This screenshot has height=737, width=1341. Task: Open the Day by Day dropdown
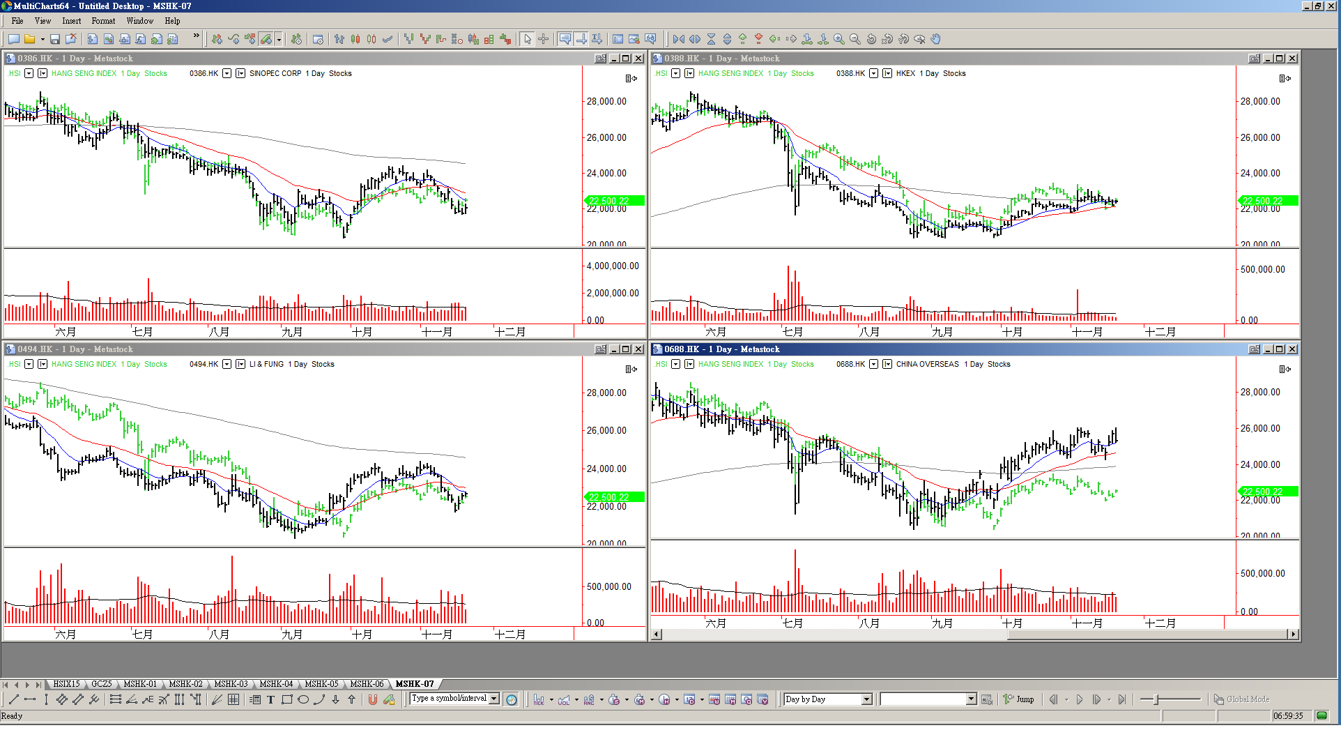click(866, 699)
